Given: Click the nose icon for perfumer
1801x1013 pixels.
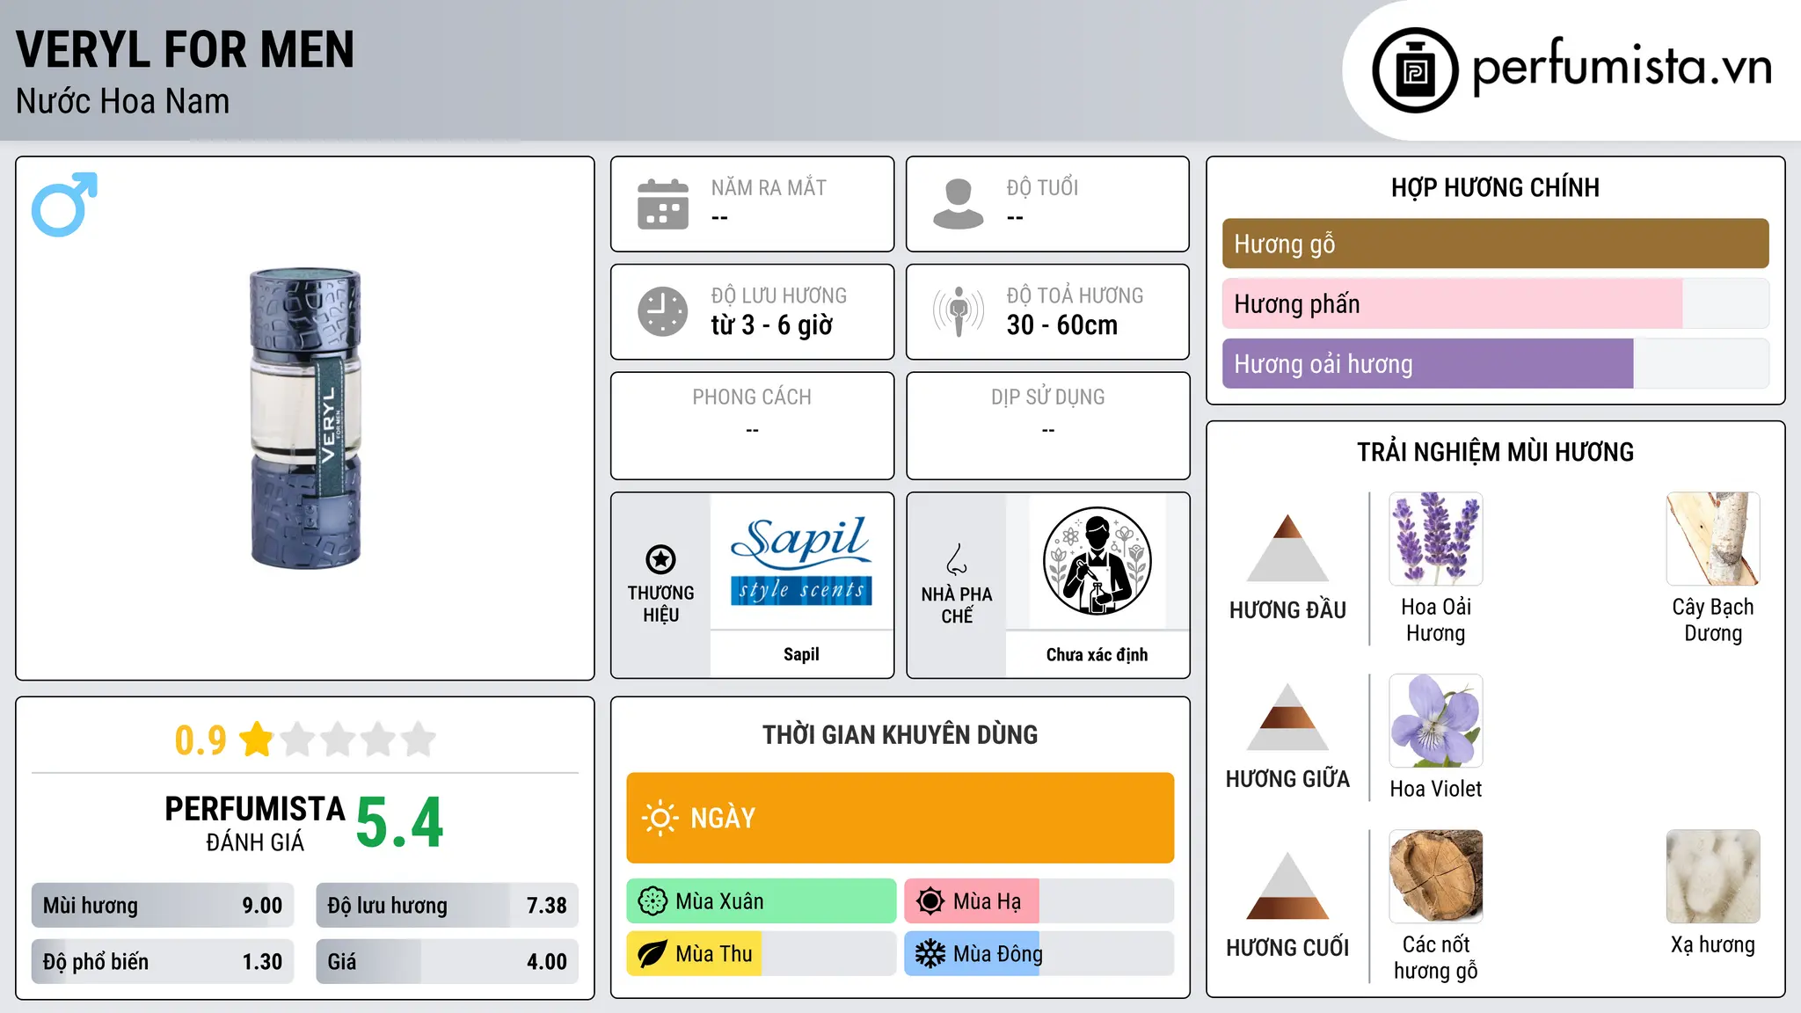Looking at the screenshot, I should pos(957,559).
